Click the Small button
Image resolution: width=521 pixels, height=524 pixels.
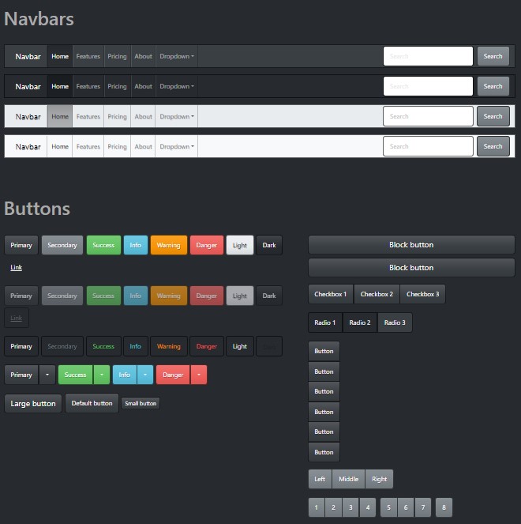click(141, 403)
